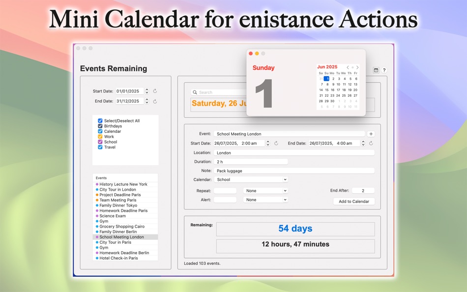Click the Repeat interval number field
The image size is (467, 292).
pos(225,191)
